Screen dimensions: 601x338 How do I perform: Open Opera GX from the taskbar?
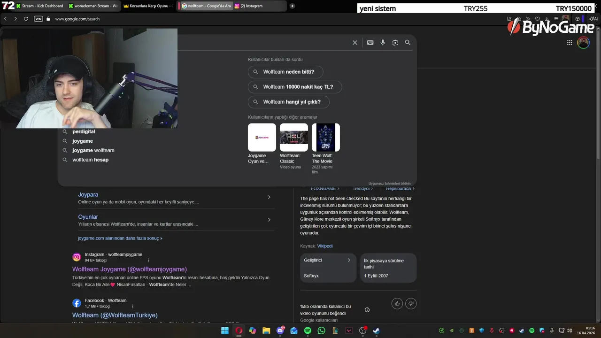239,330
